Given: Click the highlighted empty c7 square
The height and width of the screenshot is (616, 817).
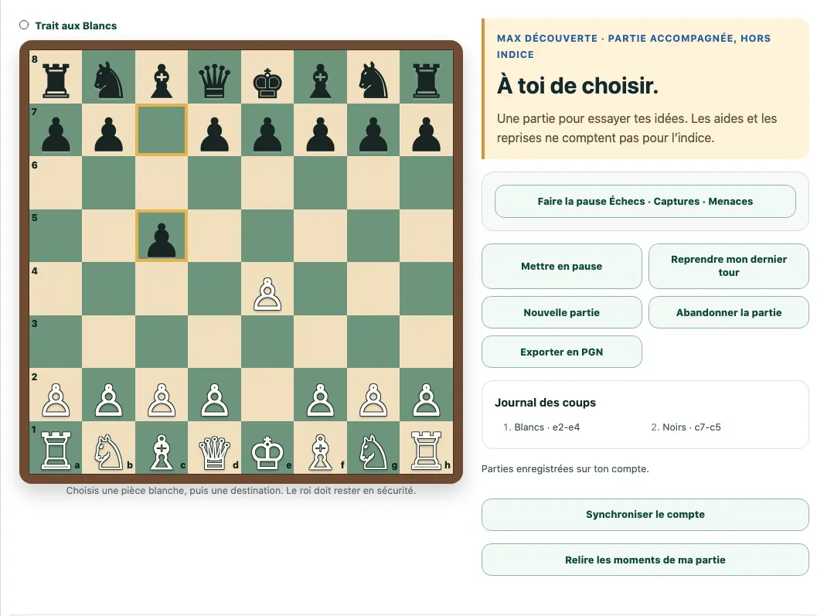Looking at the screenshot, I should click(162, 130).
